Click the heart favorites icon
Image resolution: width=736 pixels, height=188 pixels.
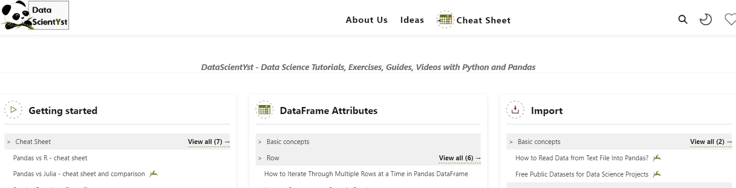point(730,19)
